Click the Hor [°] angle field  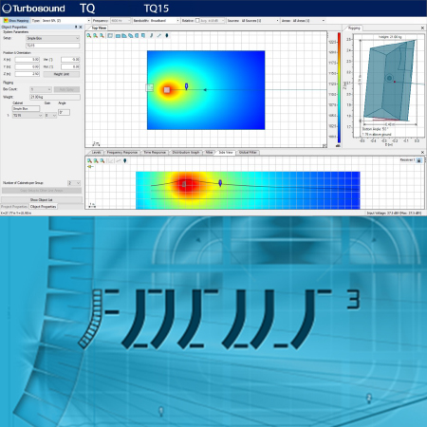click(x=70, y=66)
